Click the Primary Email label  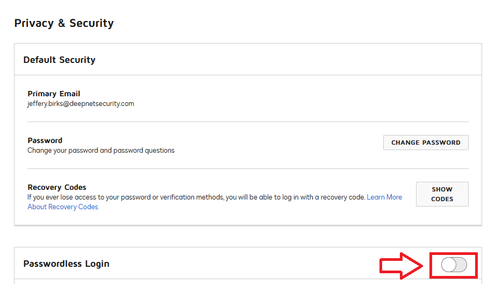[54, 94]
